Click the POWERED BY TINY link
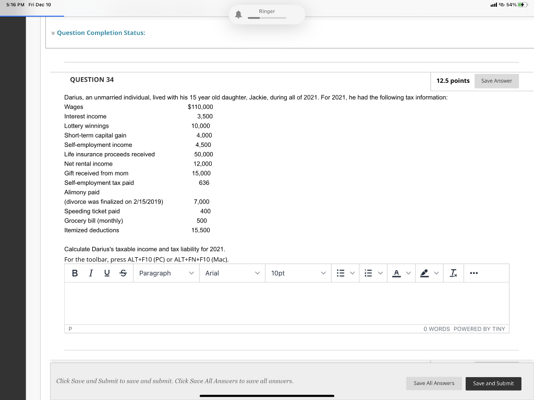Screen dimensions: 534x400 (479, 329)
